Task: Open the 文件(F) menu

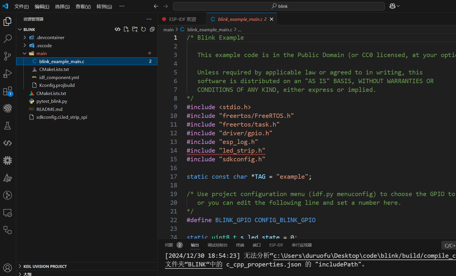Action: (x=21, y=6)
